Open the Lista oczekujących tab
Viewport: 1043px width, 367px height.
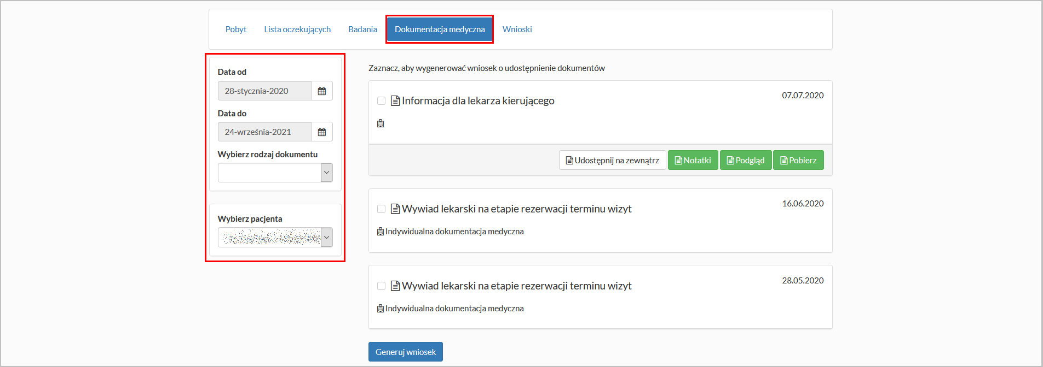pyautogui.click(x=297, y=29)
